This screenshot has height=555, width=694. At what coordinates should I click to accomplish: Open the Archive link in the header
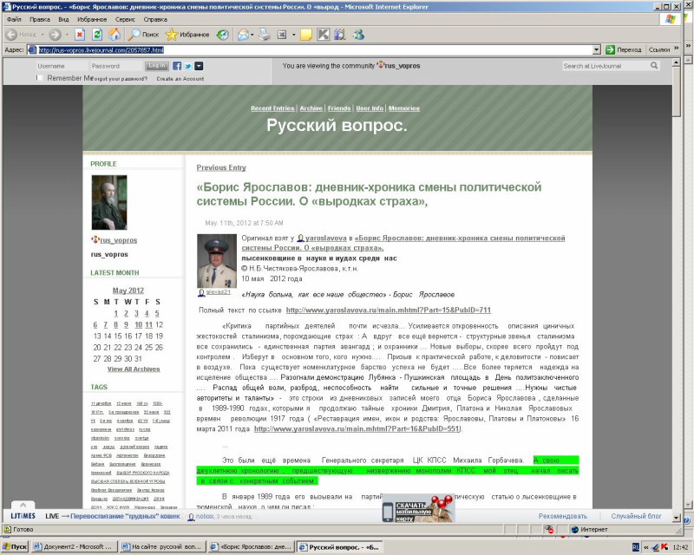point(311,108)
